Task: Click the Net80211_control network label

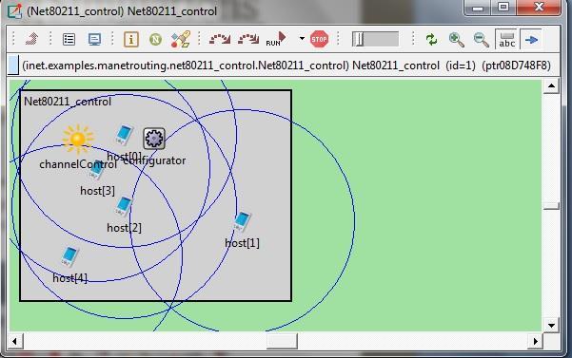Action: (x=68, y=102)
